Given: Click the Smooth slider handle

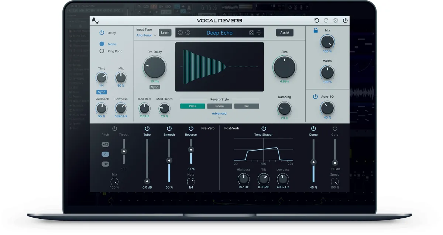Looking at the screenshot, I should [169, 160].
